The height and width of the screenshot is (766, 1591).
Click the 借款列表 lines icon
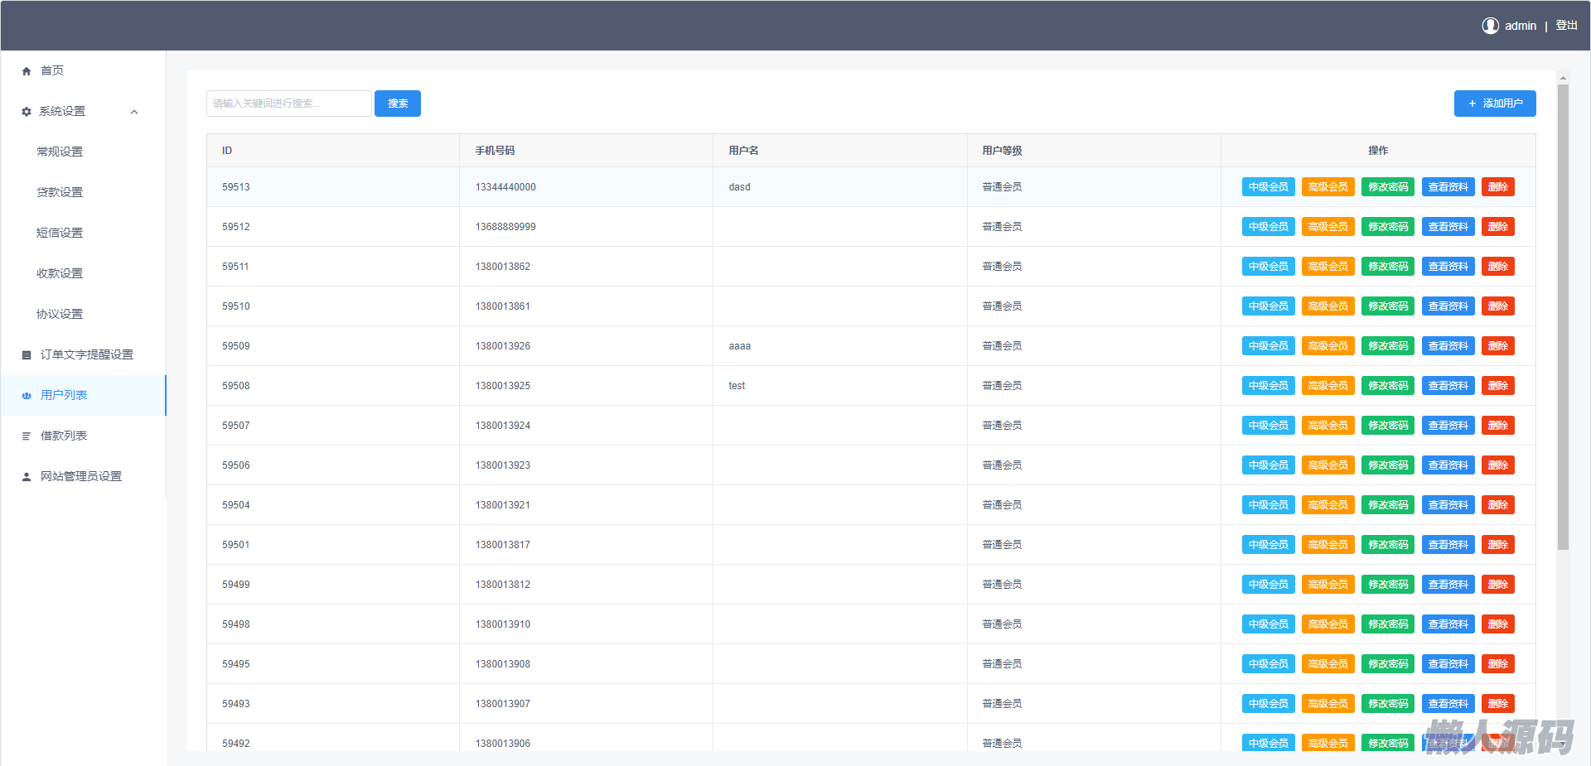(27, 436)
